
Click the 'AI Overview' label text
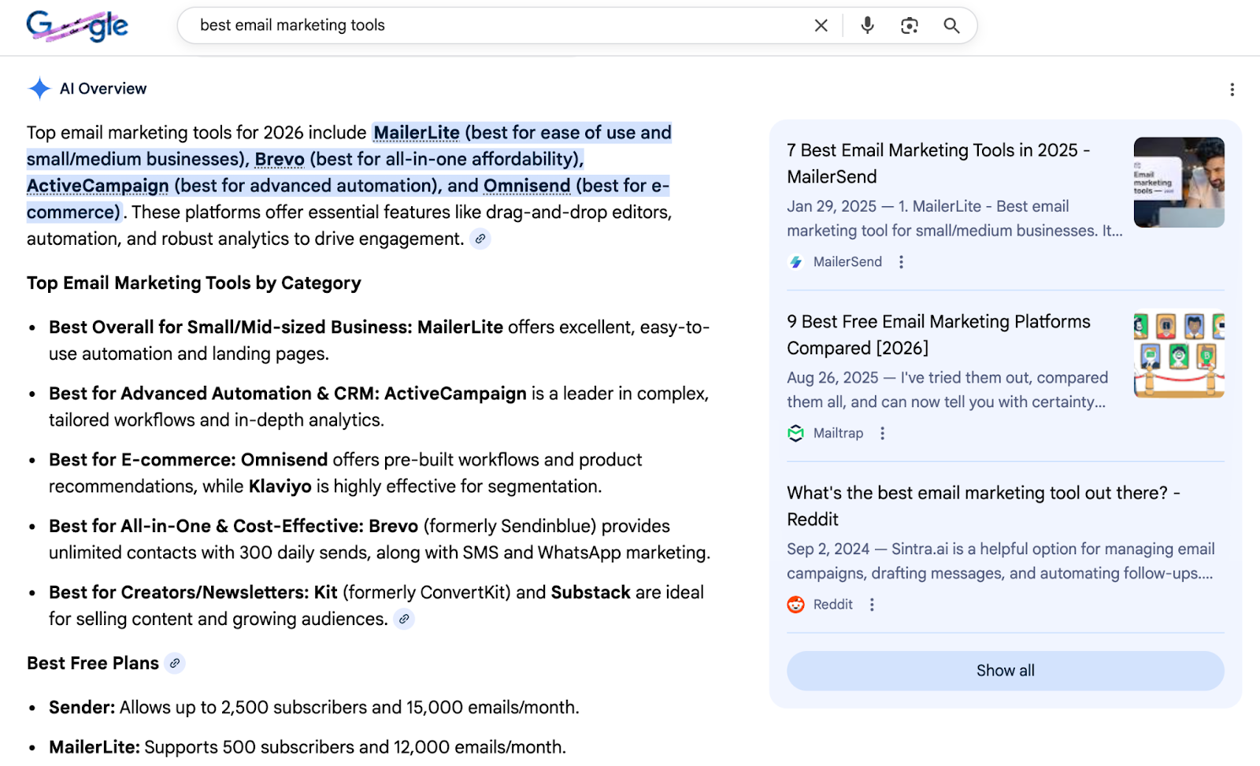103,89
